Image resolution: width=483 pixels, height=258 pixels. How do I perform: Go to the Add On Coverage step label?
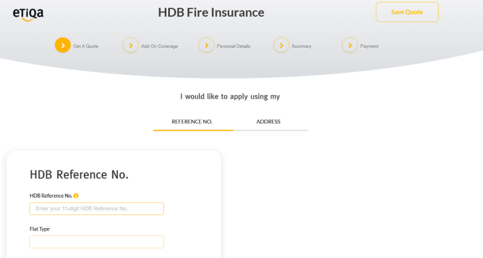(x=159, y=46)
